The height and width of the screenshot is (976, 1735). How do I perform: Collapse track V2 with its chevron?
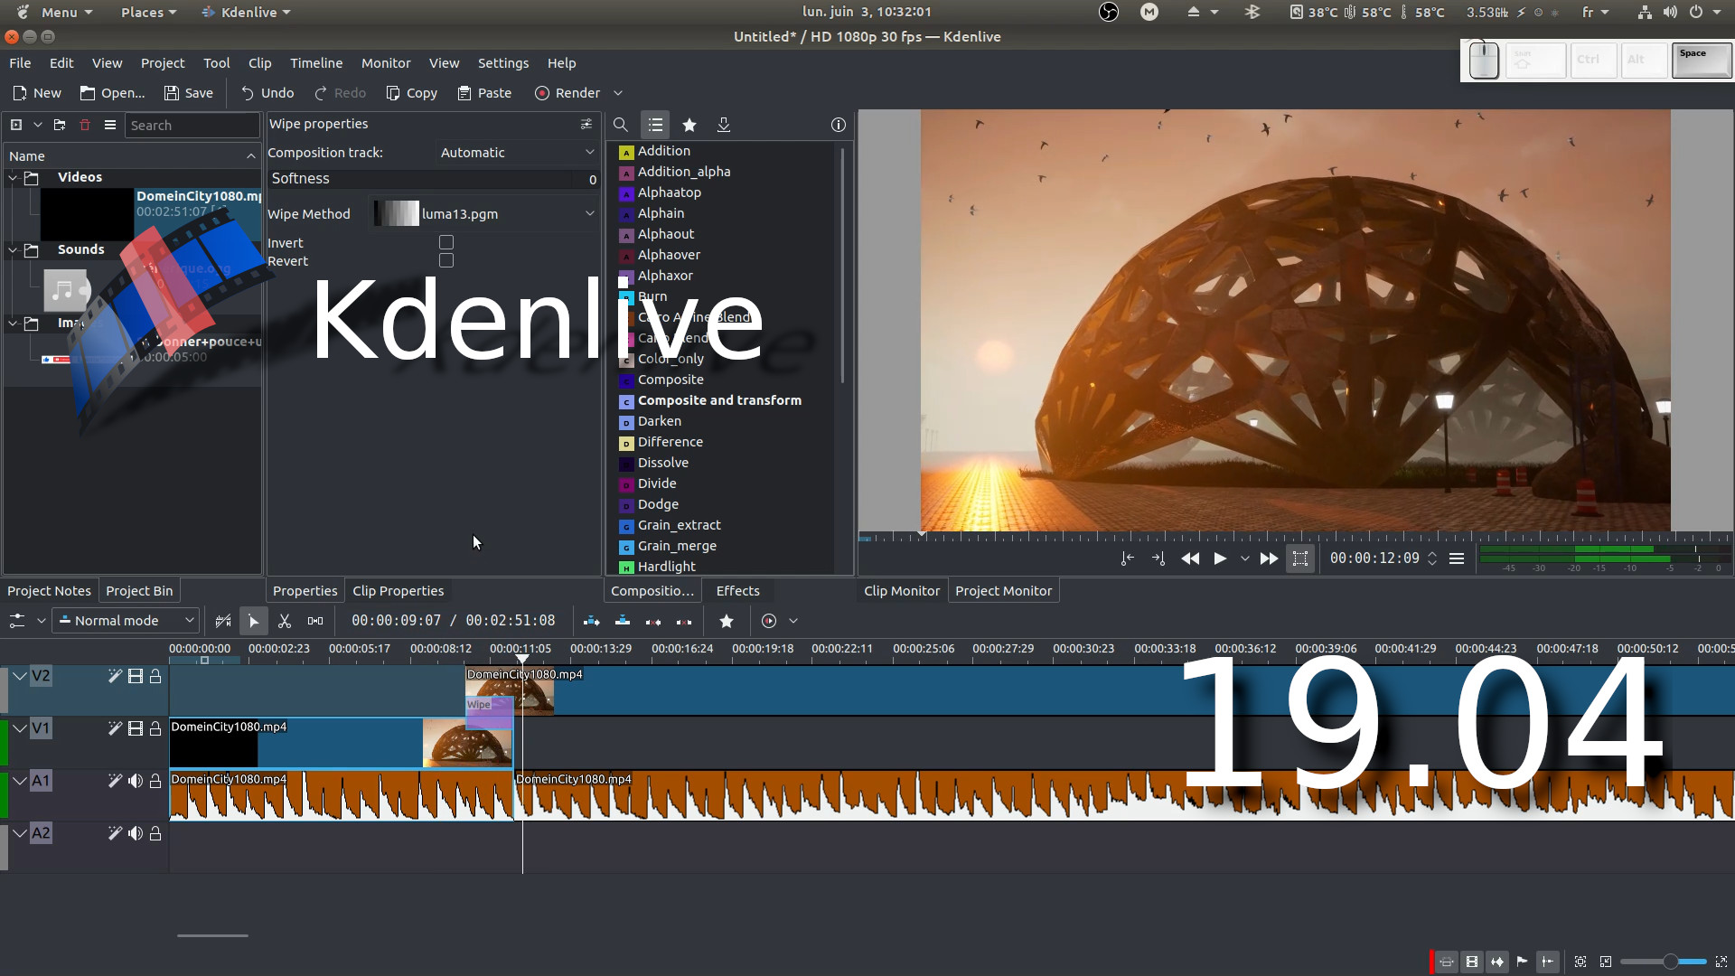coord(19,676)
